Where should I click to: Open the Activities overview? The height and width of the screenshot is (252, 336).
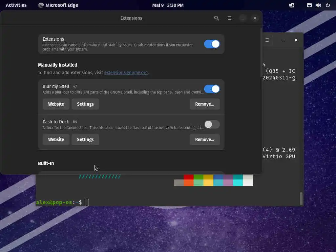16,5
